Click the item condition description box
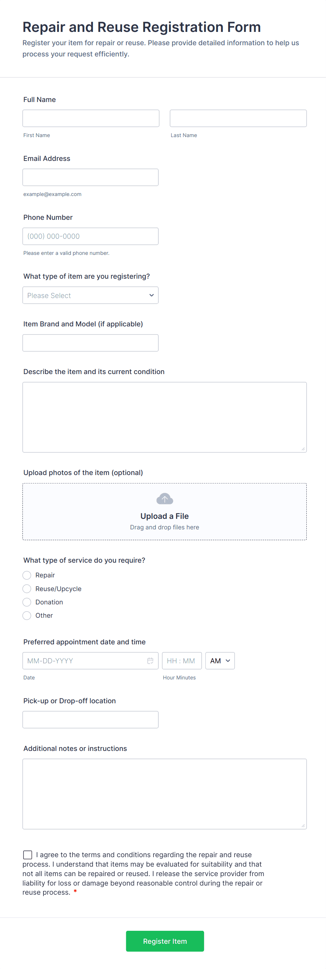Image resolution: width=326 pixels, height=969 pixels. click(x=164, y=416)
